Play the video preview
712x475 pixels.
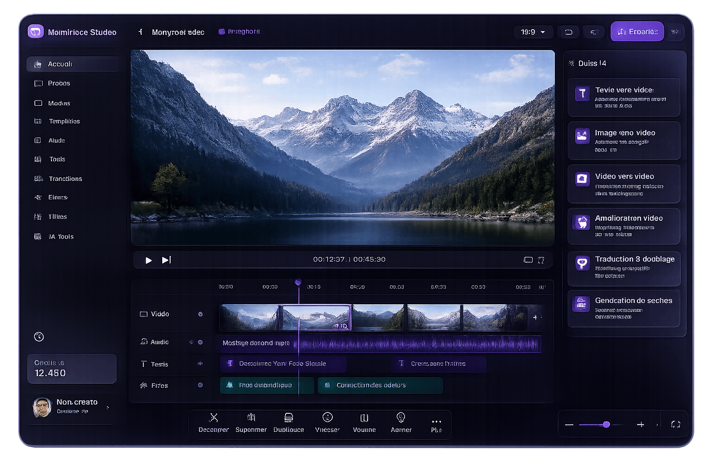point(148,260)
